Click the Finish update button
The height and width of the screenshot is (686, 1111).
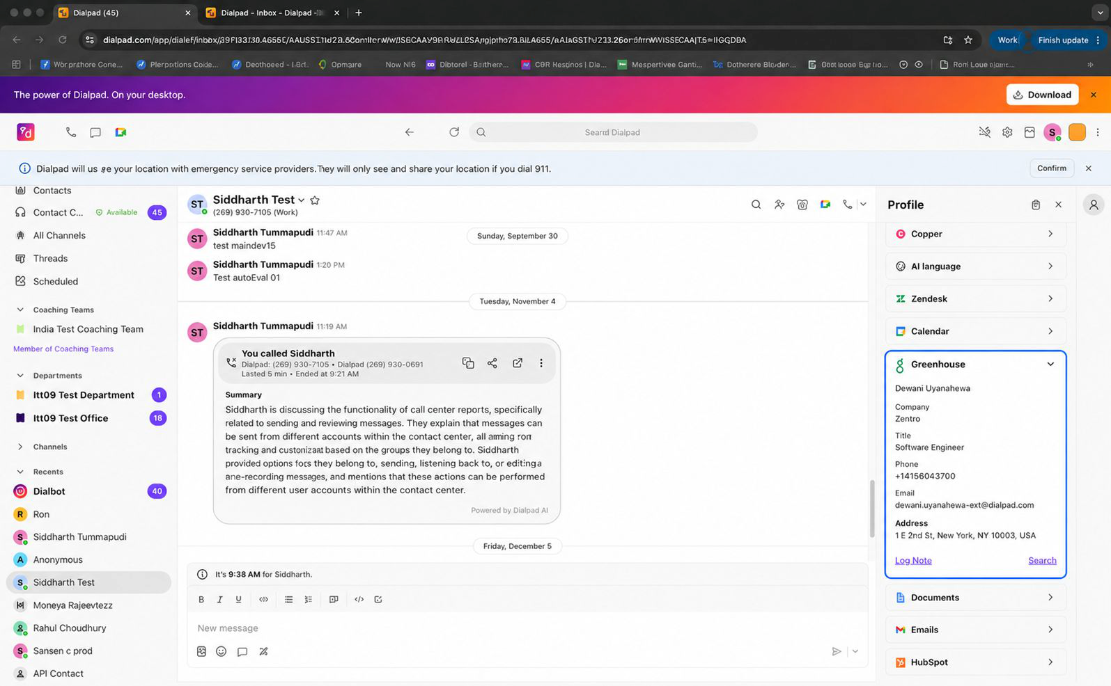pos(1063,40)
